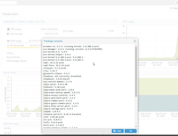Click the 'lxc-pve: 4.0.6-2' line
Viewport: 178px width, 136px height.
(x=52, y=120)
